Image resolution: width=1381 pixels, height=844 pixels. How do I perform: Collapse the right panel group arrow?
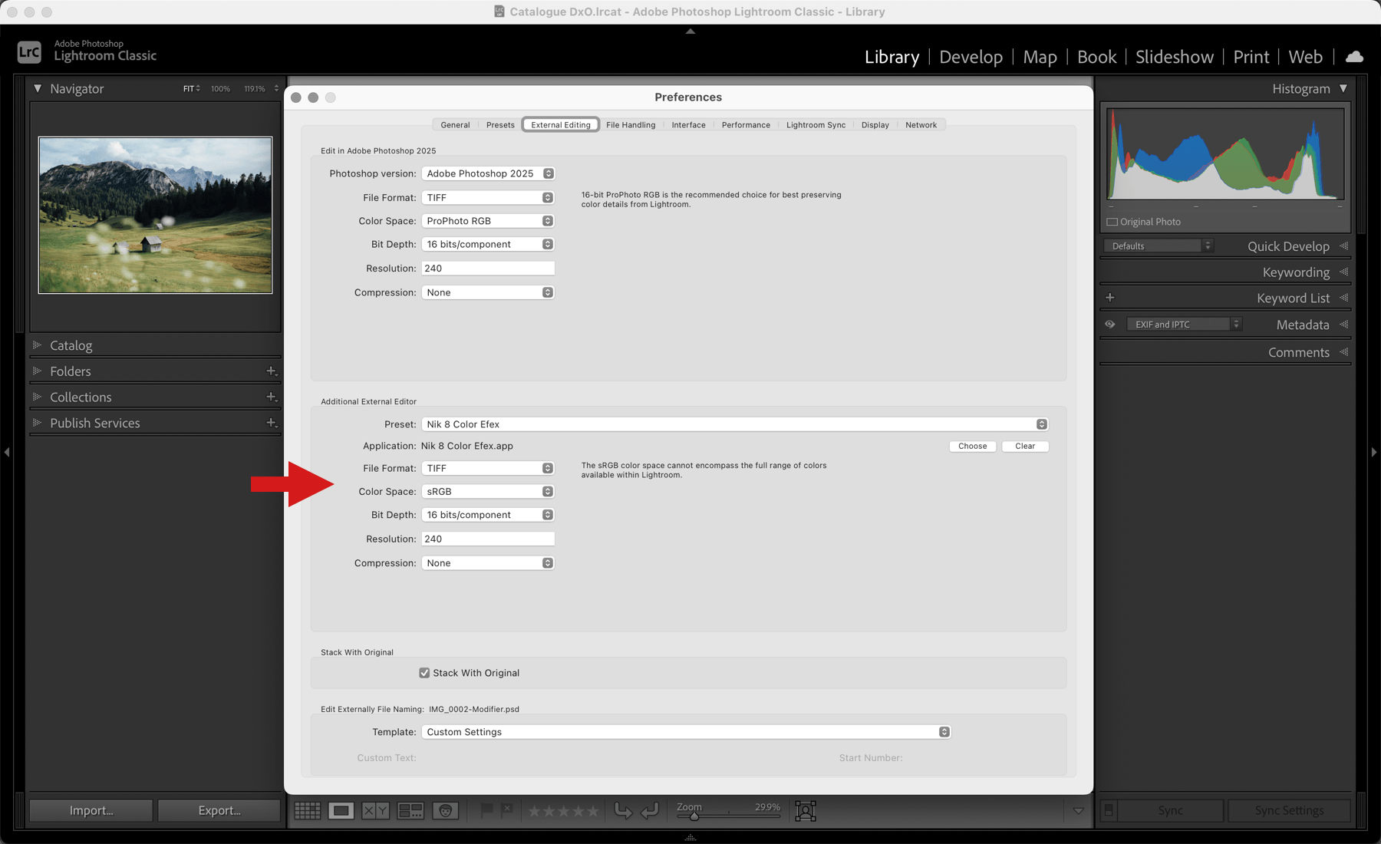(x=1373, y=452)
